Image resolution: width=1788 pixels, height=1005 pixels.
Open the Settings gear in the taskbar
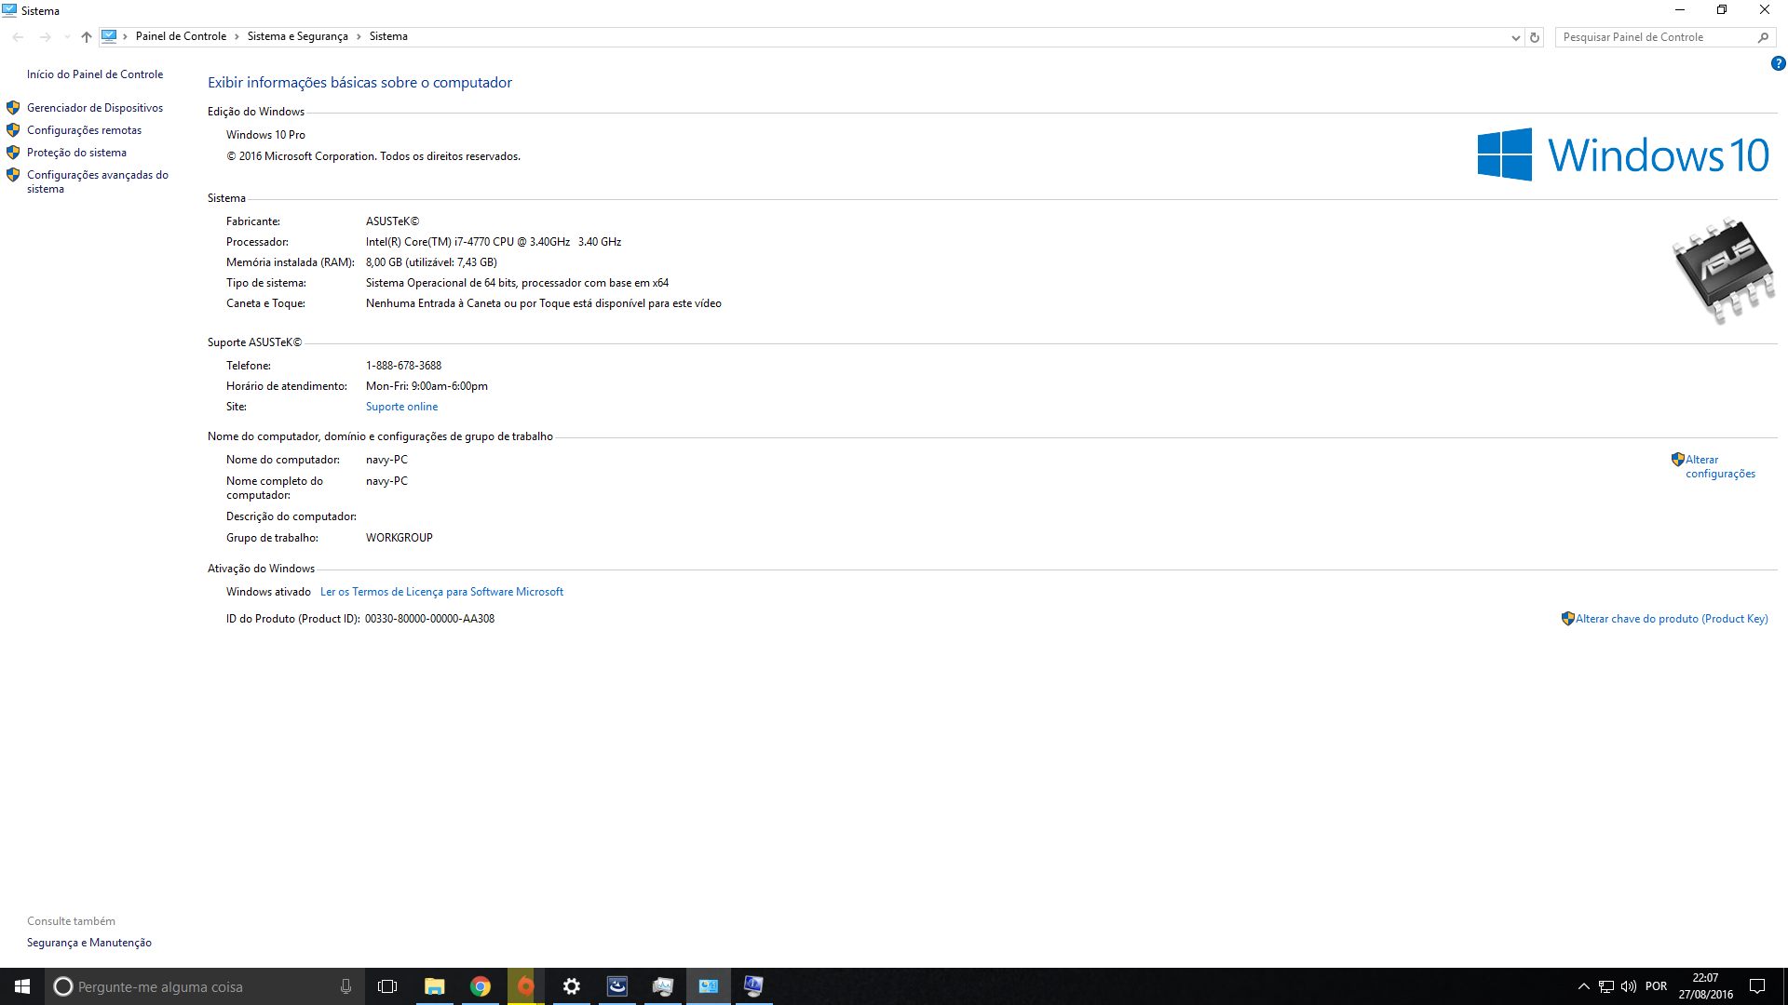pos(572,986)
